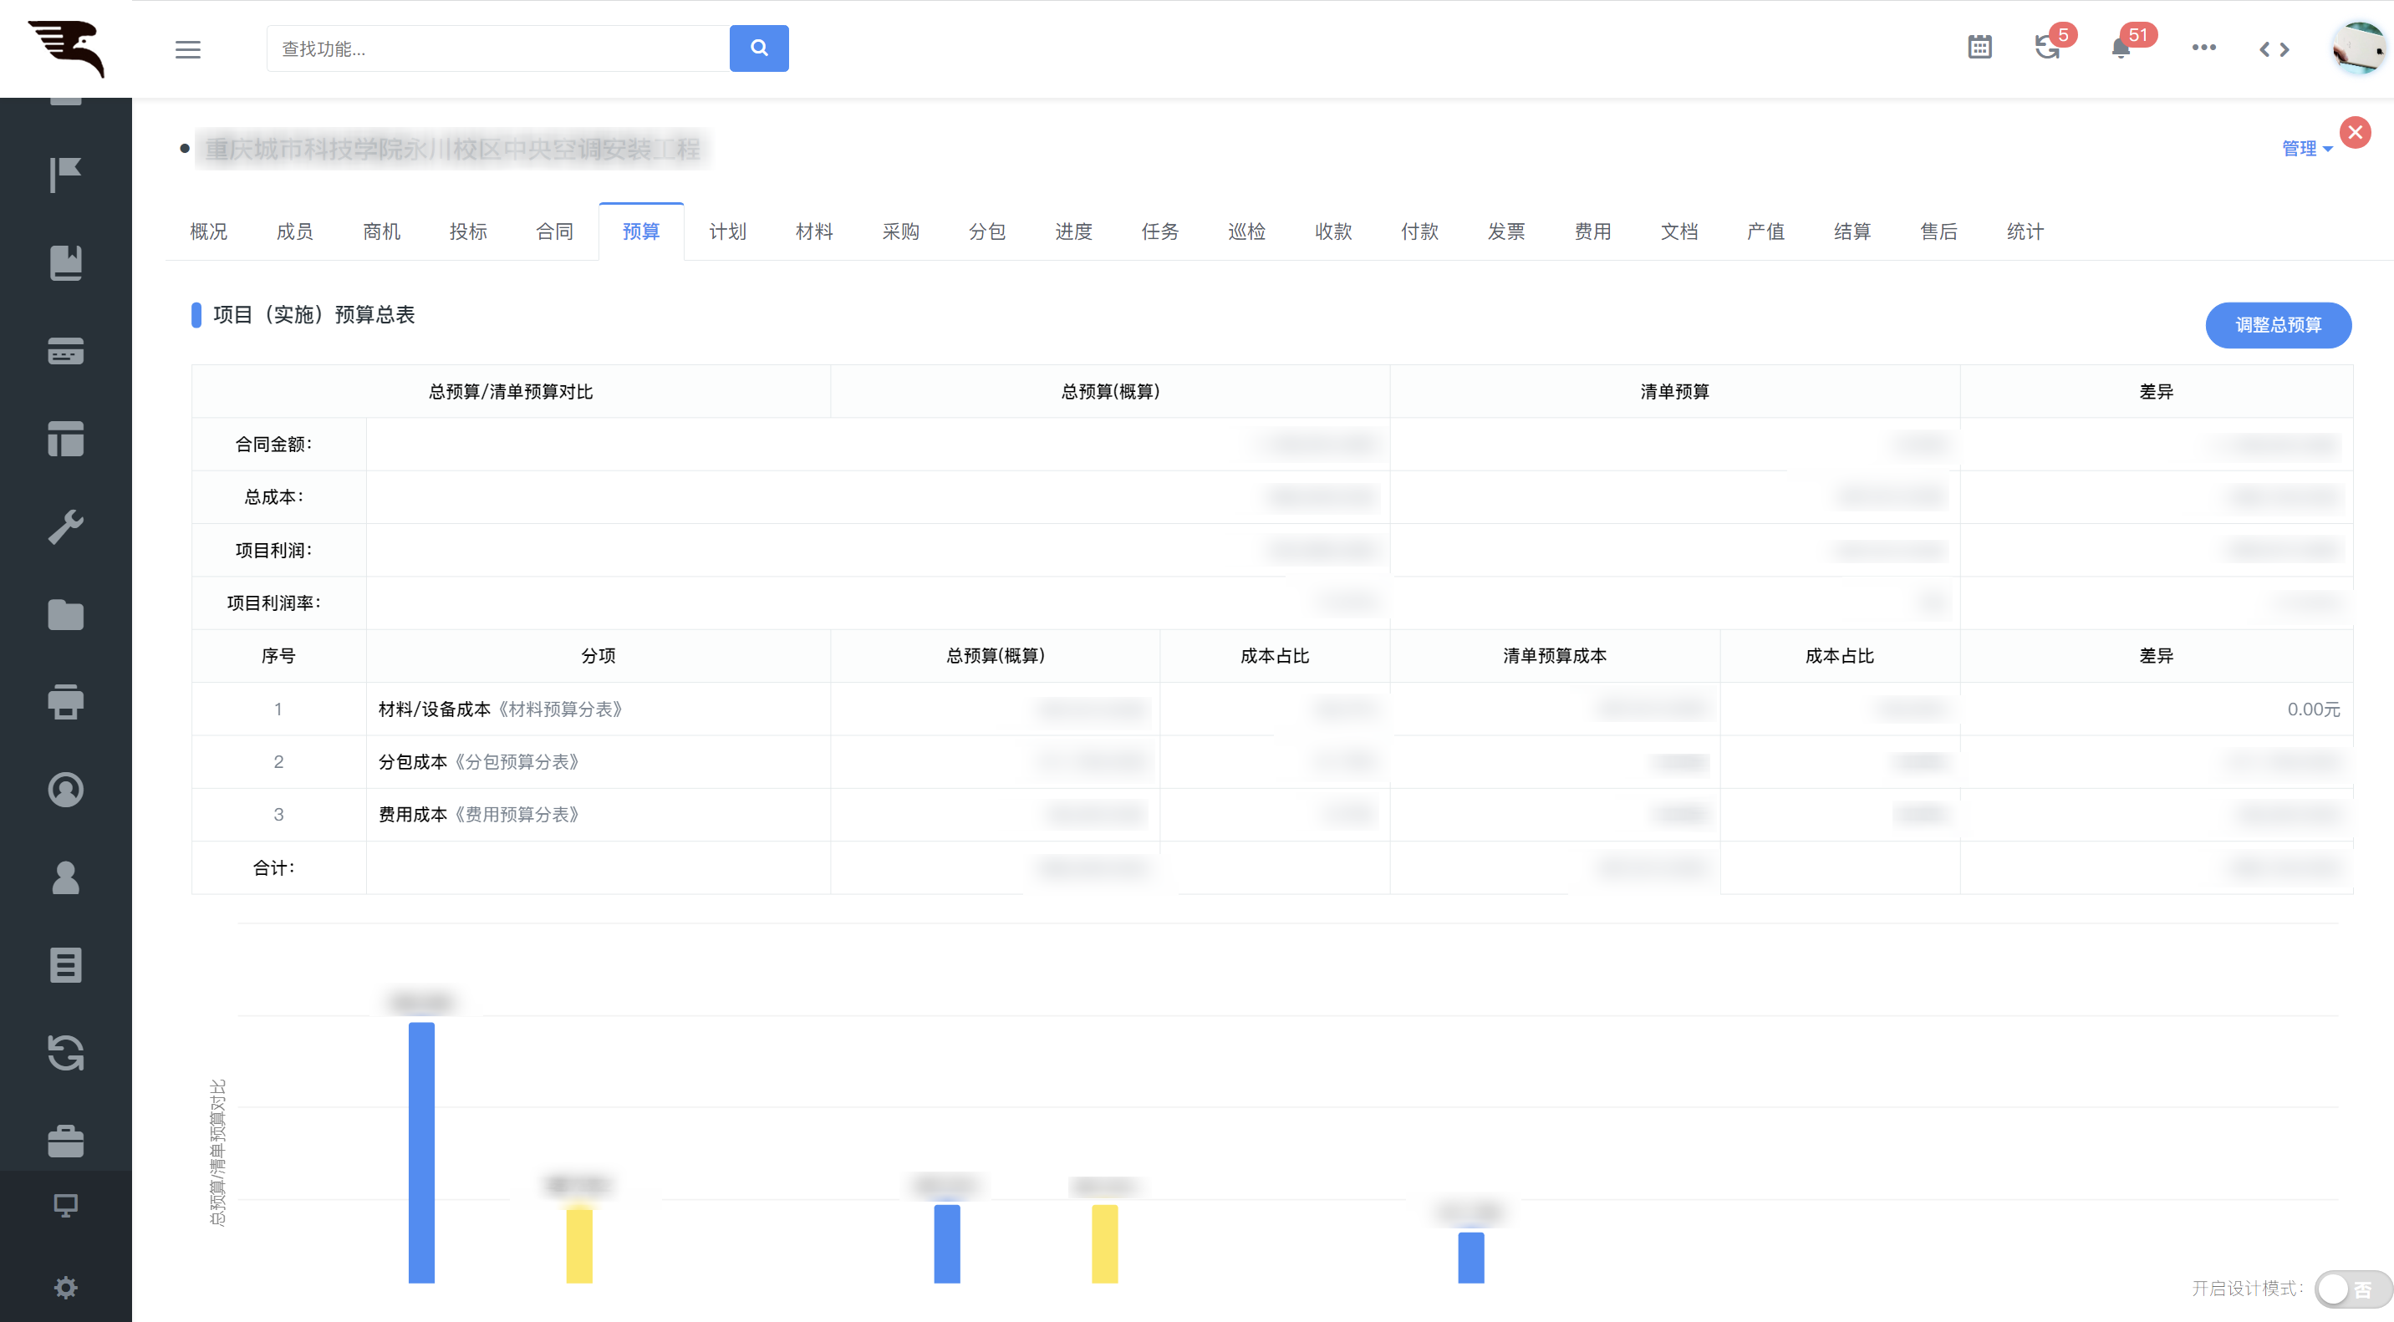Focus the 查找功能 search field
The height and width of the screenshot is (1322, 2394).
pyautogui.click(x=498, y=48)
